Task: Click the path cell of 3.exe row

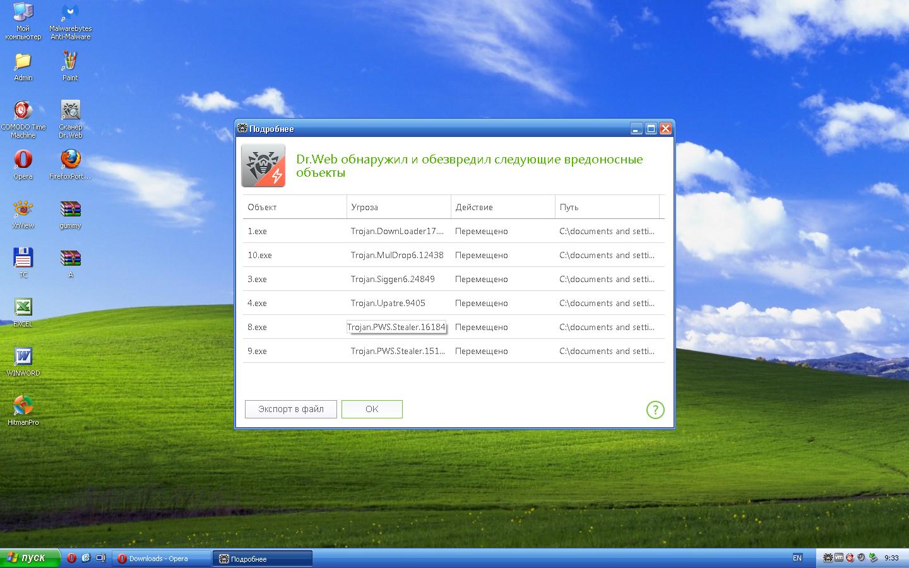Action: pyautogui.click(x=607, y=279)
